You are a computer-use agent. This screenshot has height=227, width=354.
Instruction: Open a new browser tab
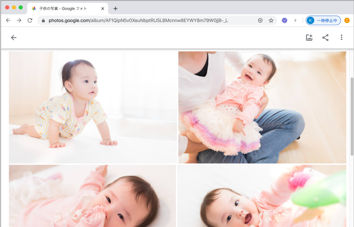click(115, 9)
